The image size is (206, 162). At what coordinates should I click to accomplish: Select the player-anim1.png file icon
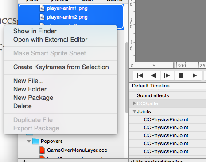42,8
